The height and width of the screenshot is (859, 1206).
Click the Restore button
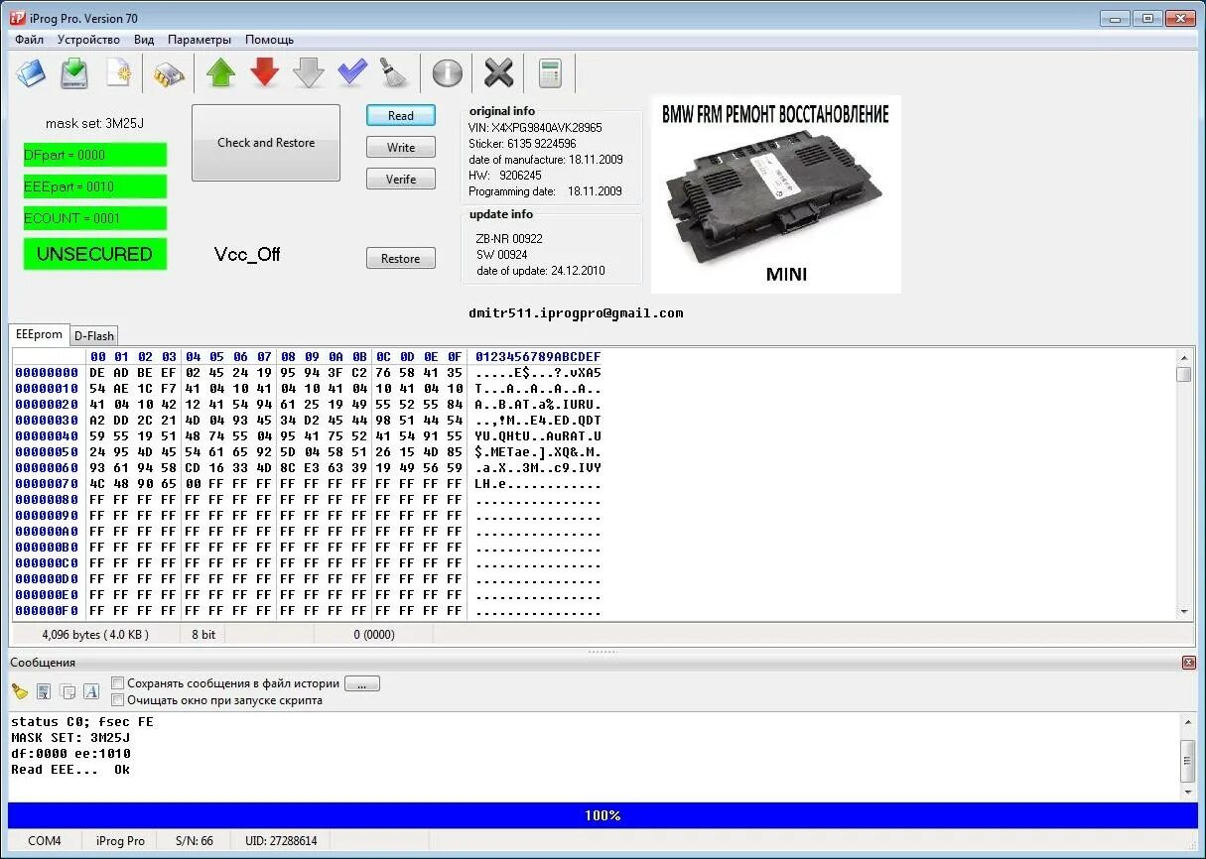click(401, 259)
